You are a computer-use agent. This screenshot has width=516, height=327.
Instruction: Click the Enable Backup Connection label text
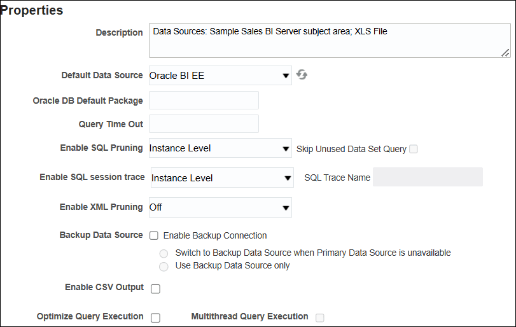[x=215, y=235]
